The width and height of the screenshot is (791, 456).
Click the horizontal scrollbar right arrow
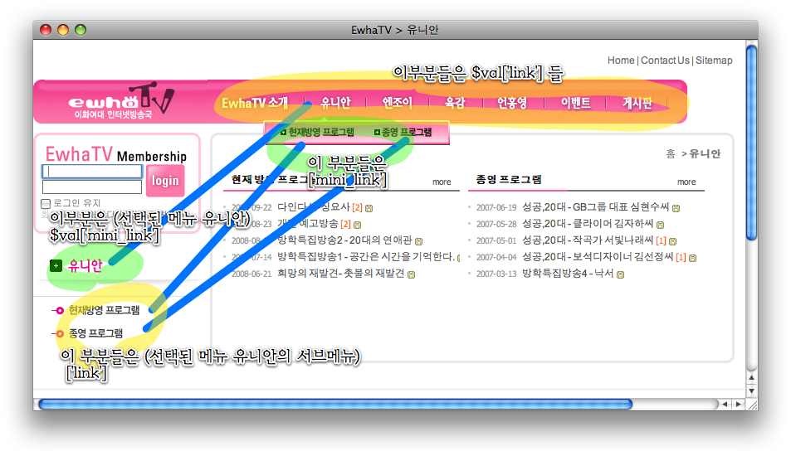[739, 404]
